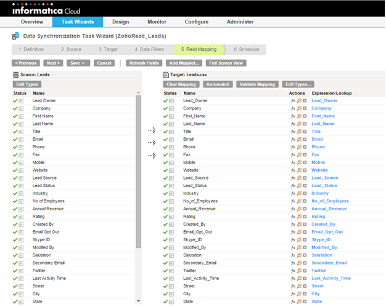
Task: Click the Automatch button
Action: click(218, 84)
